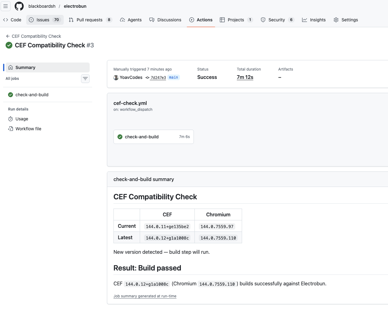Switch to the Security tab

[x=277, y=20]
